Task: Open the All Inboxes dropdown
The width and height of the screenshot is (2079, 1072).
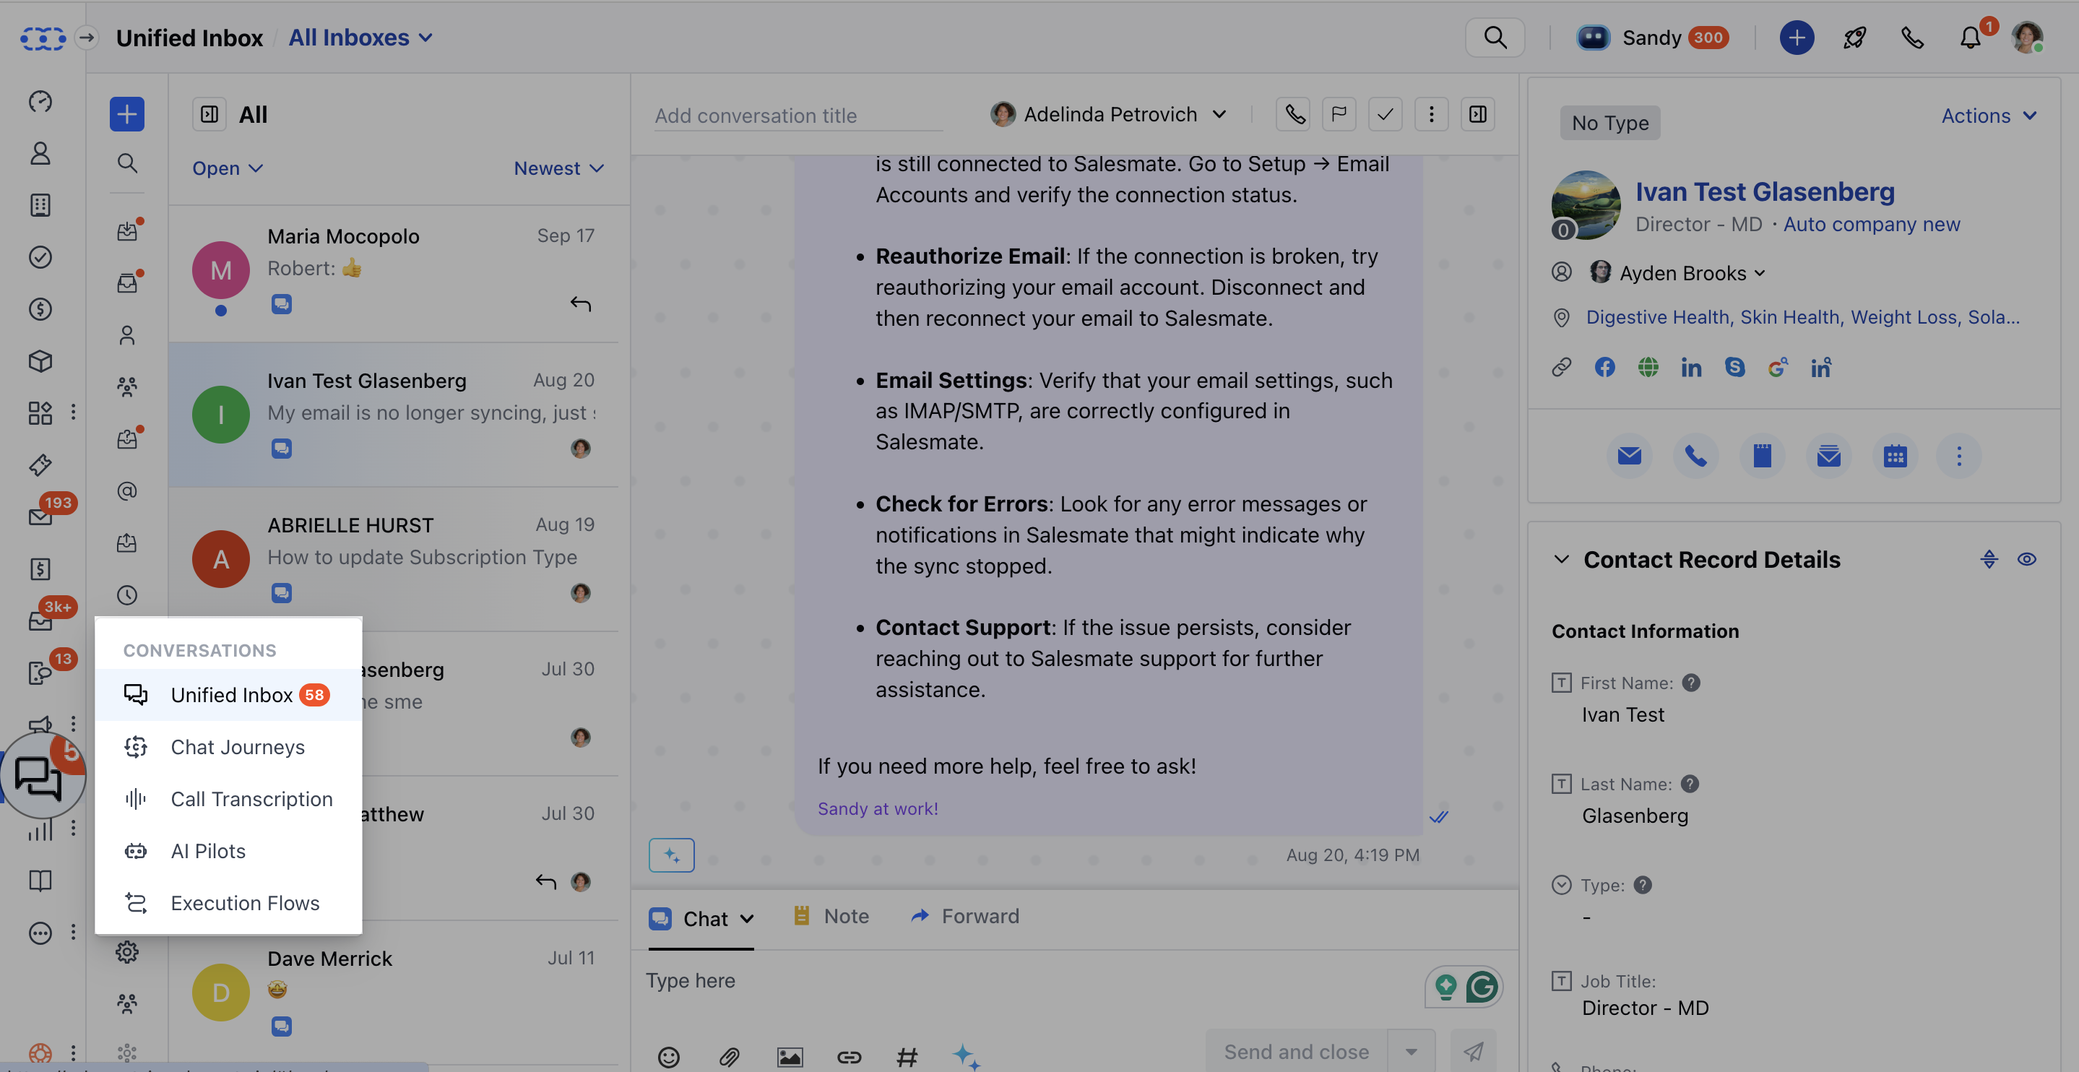Action: click(x=360, y=37)
